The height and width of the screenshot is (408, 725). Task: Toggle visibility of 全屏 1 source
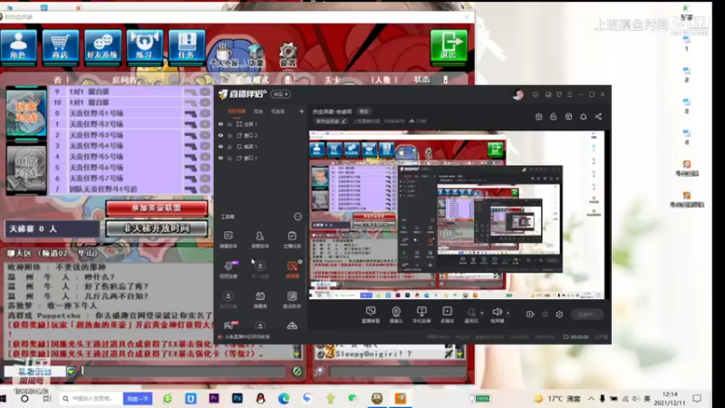pos(220,124)
